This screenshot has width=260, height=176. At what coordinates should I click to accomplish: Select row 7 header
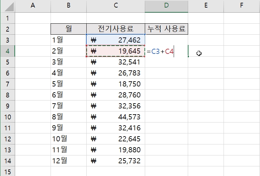click(8, 84)
